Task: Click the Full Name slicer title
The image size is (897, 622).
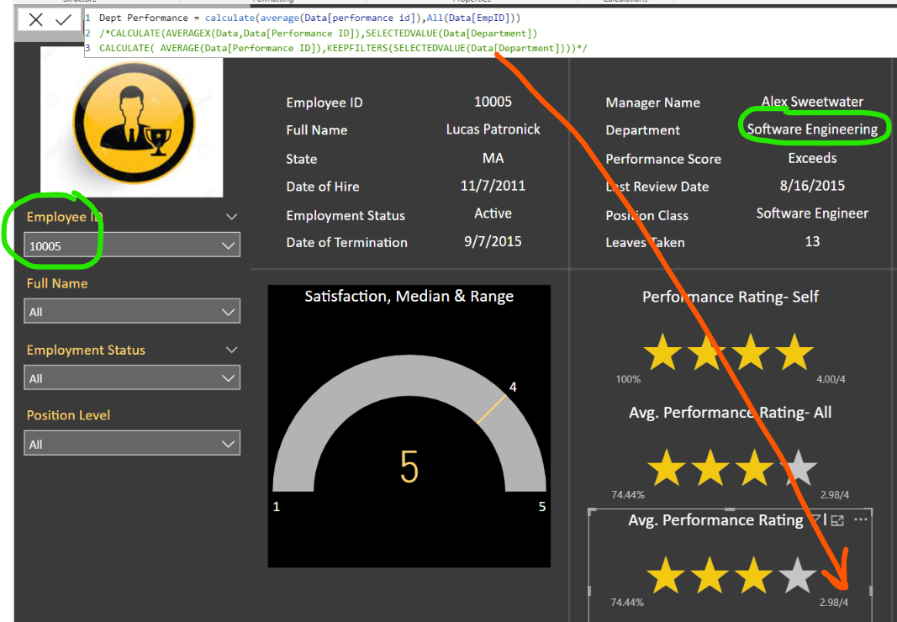Action: coord(57,283)
